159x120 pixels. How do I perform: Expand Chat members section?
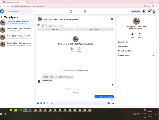tap(136, 47)
